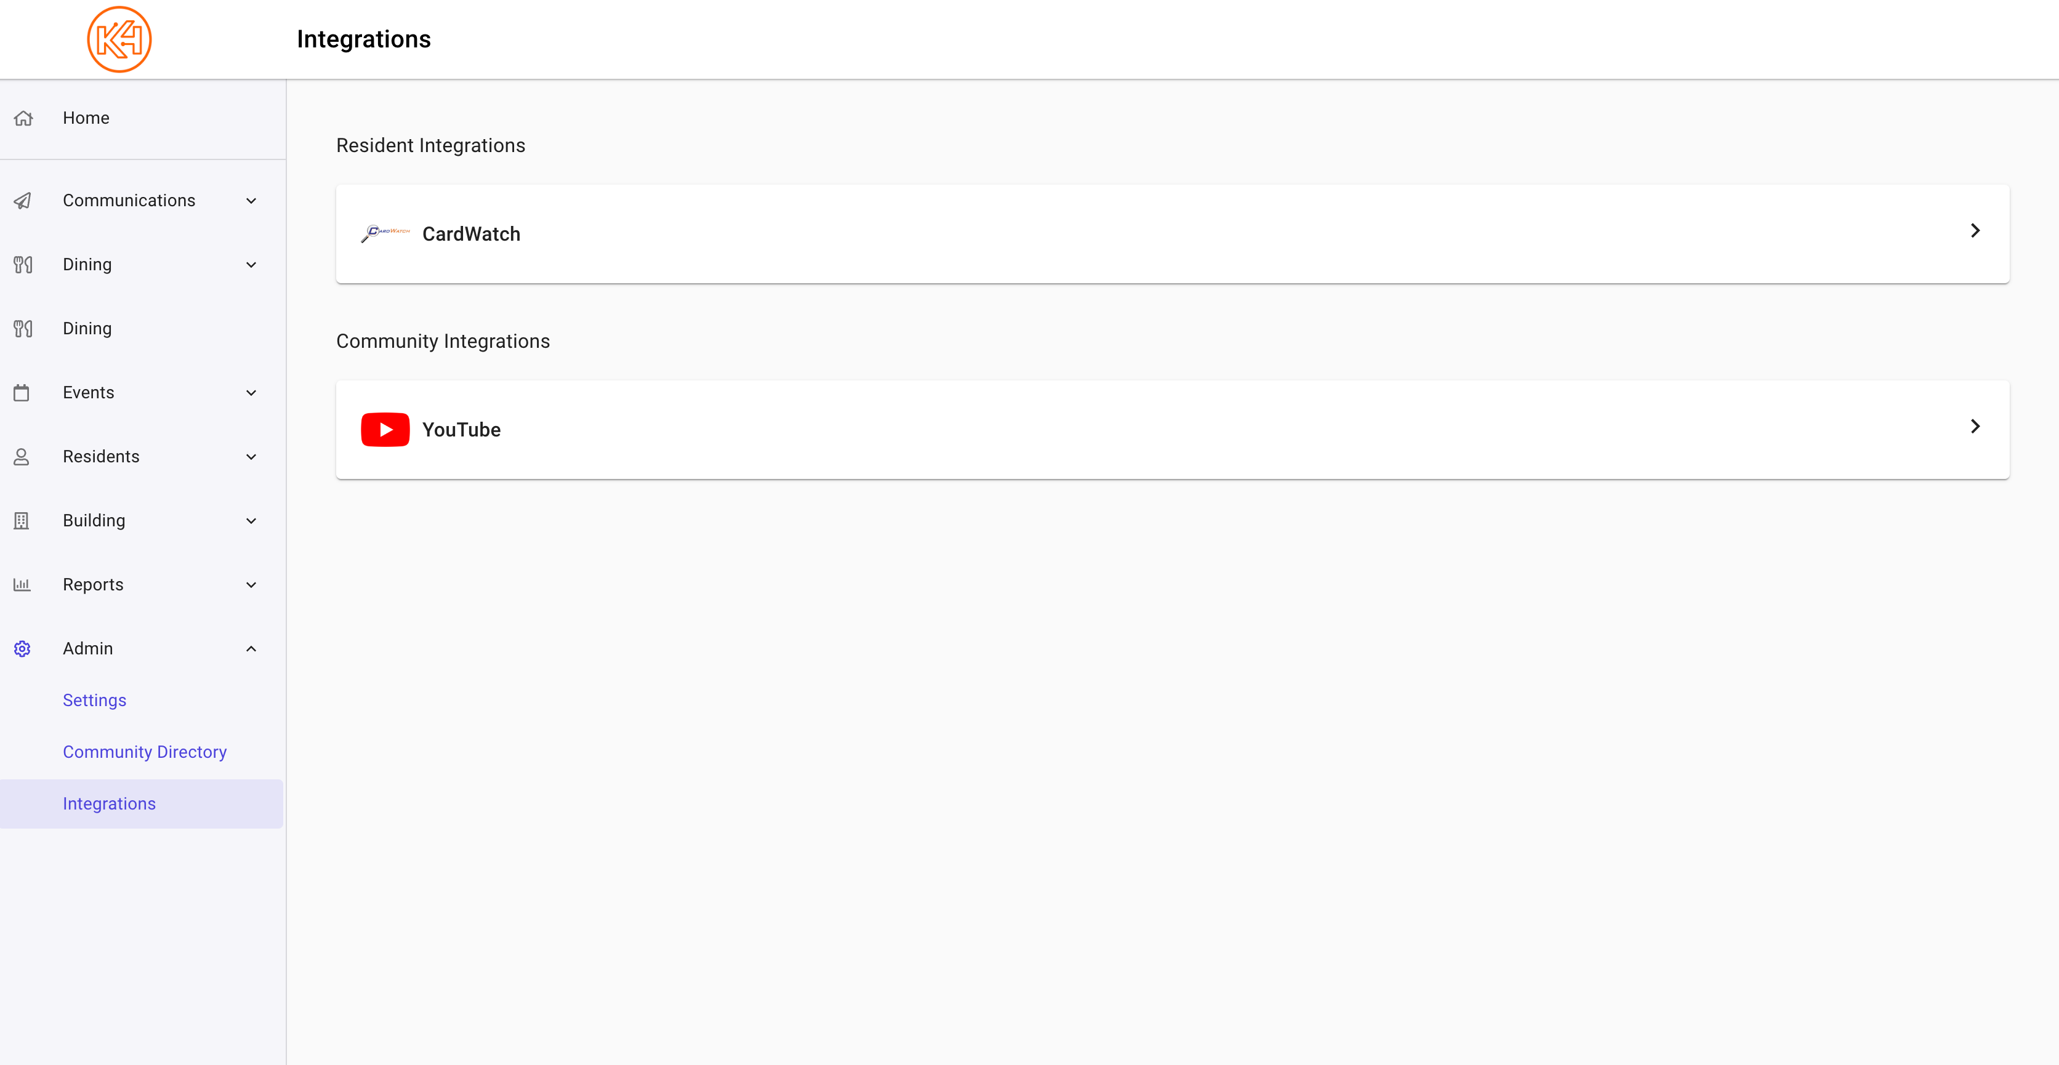The width and height of the screenshot is (2059, 1065).
Task: Select the Integrations sidebar item
Action: pyautogui.click(x=142, y=804)
